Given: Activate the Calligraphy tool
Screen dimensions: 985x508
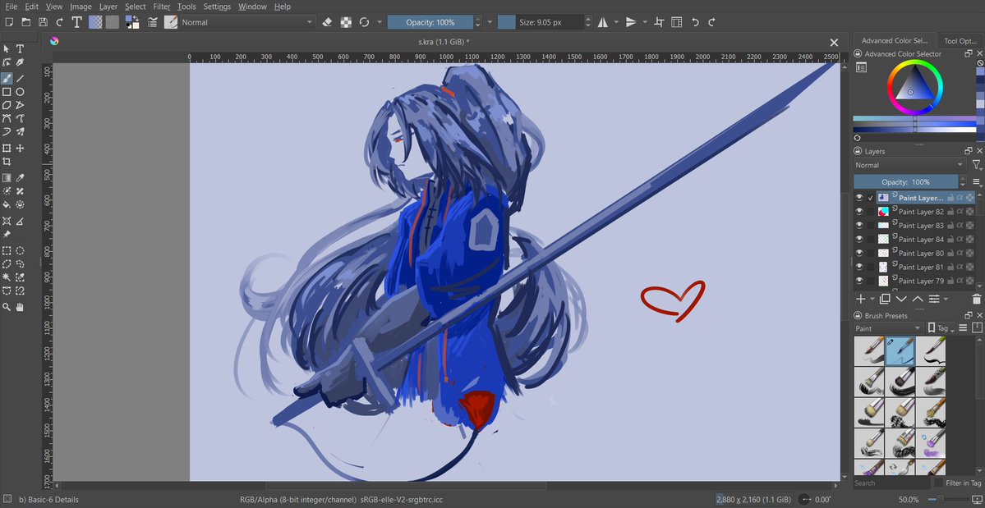Looking at the screenshot, I should click(20, 62).
